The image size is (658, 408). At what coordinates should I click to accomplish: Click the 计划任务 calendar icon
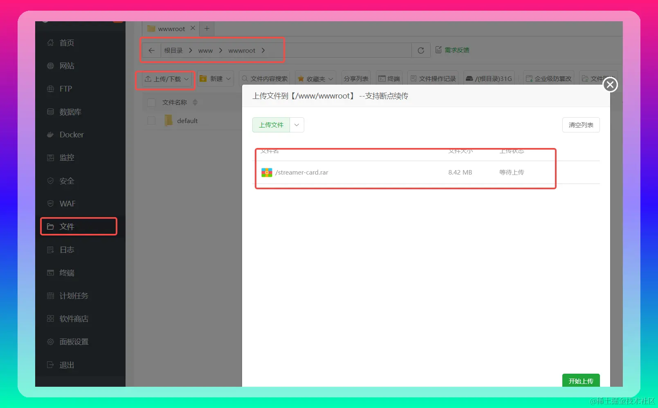pyautogui.click(x=50, y=296)
